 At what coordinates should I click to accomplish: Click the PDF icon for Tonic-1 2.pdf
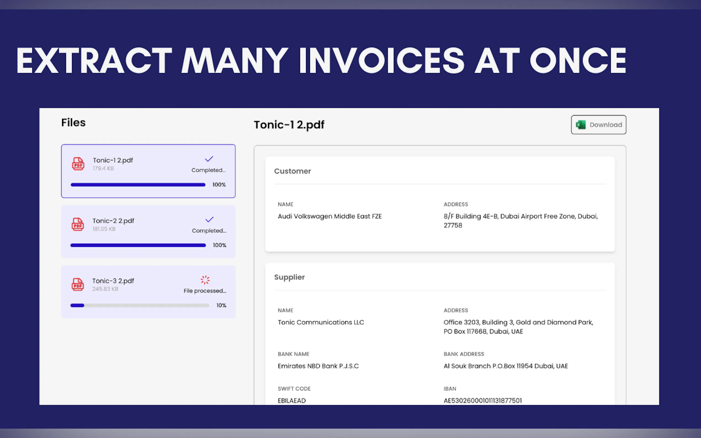click(78, 164)
